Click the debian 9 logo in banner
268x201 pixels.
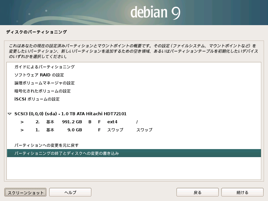[x=155, y=13]
